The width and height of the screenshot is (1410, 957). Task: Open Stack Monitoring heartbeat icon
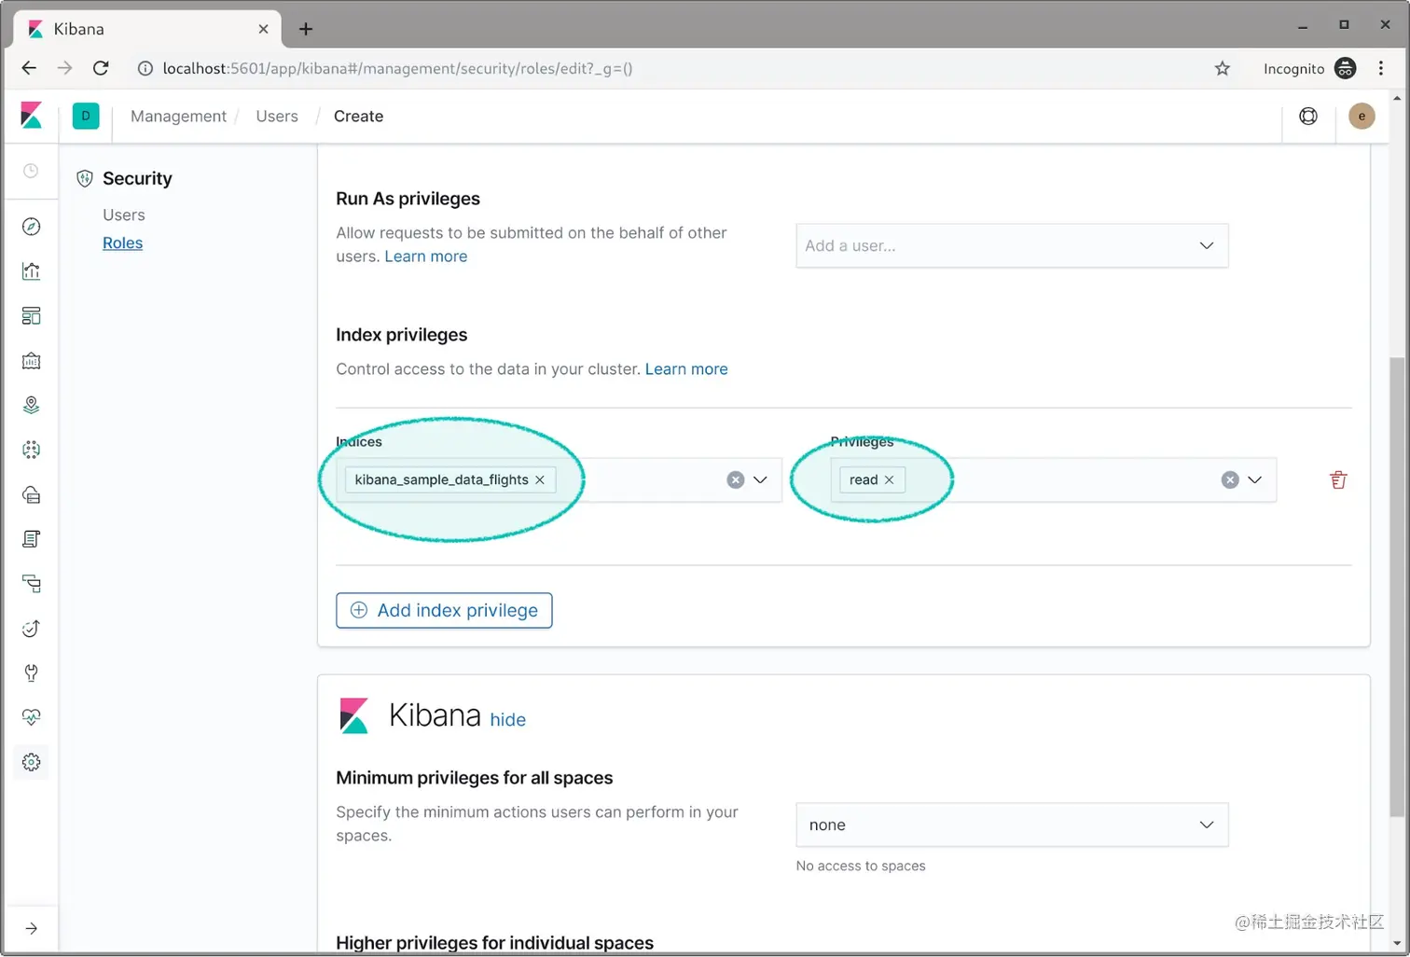click(31, 717)
